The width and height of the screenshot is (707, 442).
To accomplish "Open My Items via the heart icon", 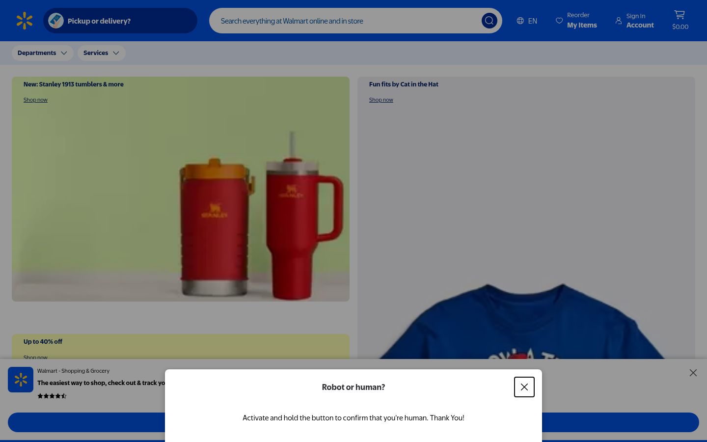I will tap(559, 21).
